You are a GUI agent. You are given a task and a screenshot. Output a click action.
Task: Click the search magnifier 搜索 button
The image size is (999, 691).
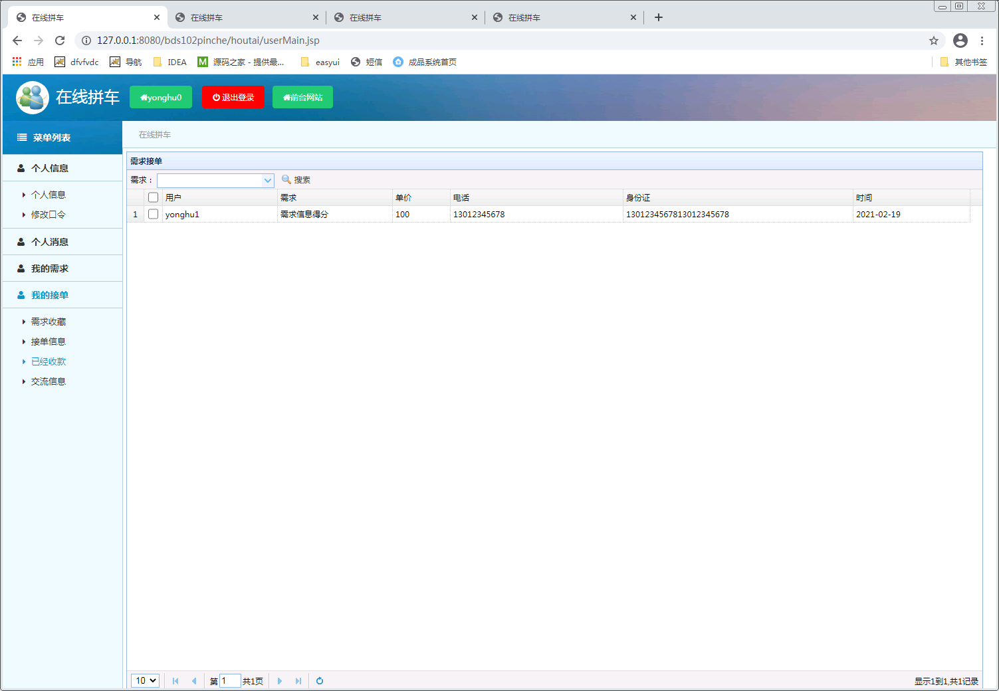click(296, 180)
